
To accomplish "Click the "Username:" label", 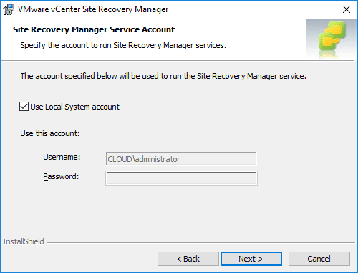I will click(62, 157).
